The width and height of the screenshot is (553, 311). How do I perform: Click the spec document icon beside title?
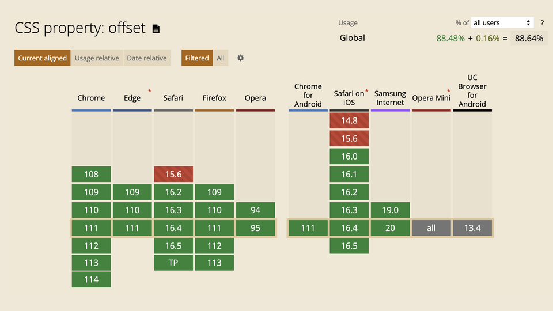click(156, 29)
